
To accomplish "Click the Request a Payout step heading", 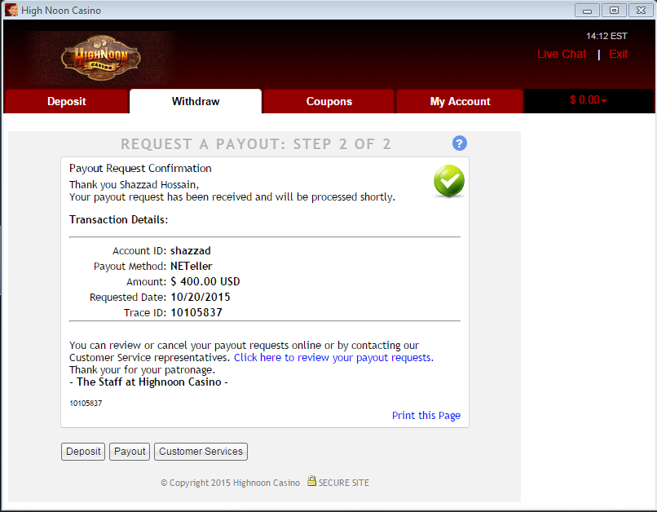I will pyautogui.click(x=256, y=144).
